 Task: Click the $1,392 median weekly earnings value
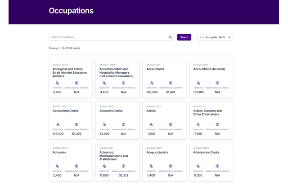(76, 134)
